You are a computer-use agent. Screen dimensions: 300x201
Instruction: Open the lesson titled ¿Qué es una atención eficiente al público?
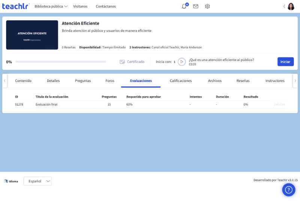[x=221, y=60]
